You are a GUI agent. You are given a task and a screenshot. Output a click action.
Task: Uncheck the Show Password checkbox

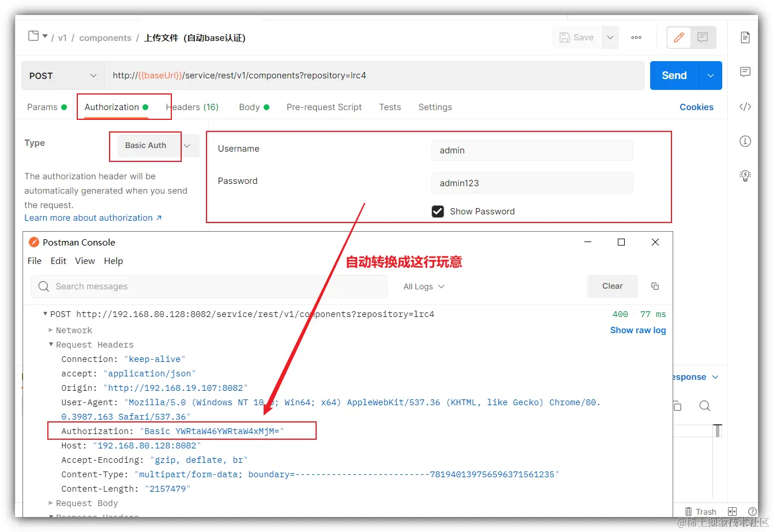tap(438, 212)
